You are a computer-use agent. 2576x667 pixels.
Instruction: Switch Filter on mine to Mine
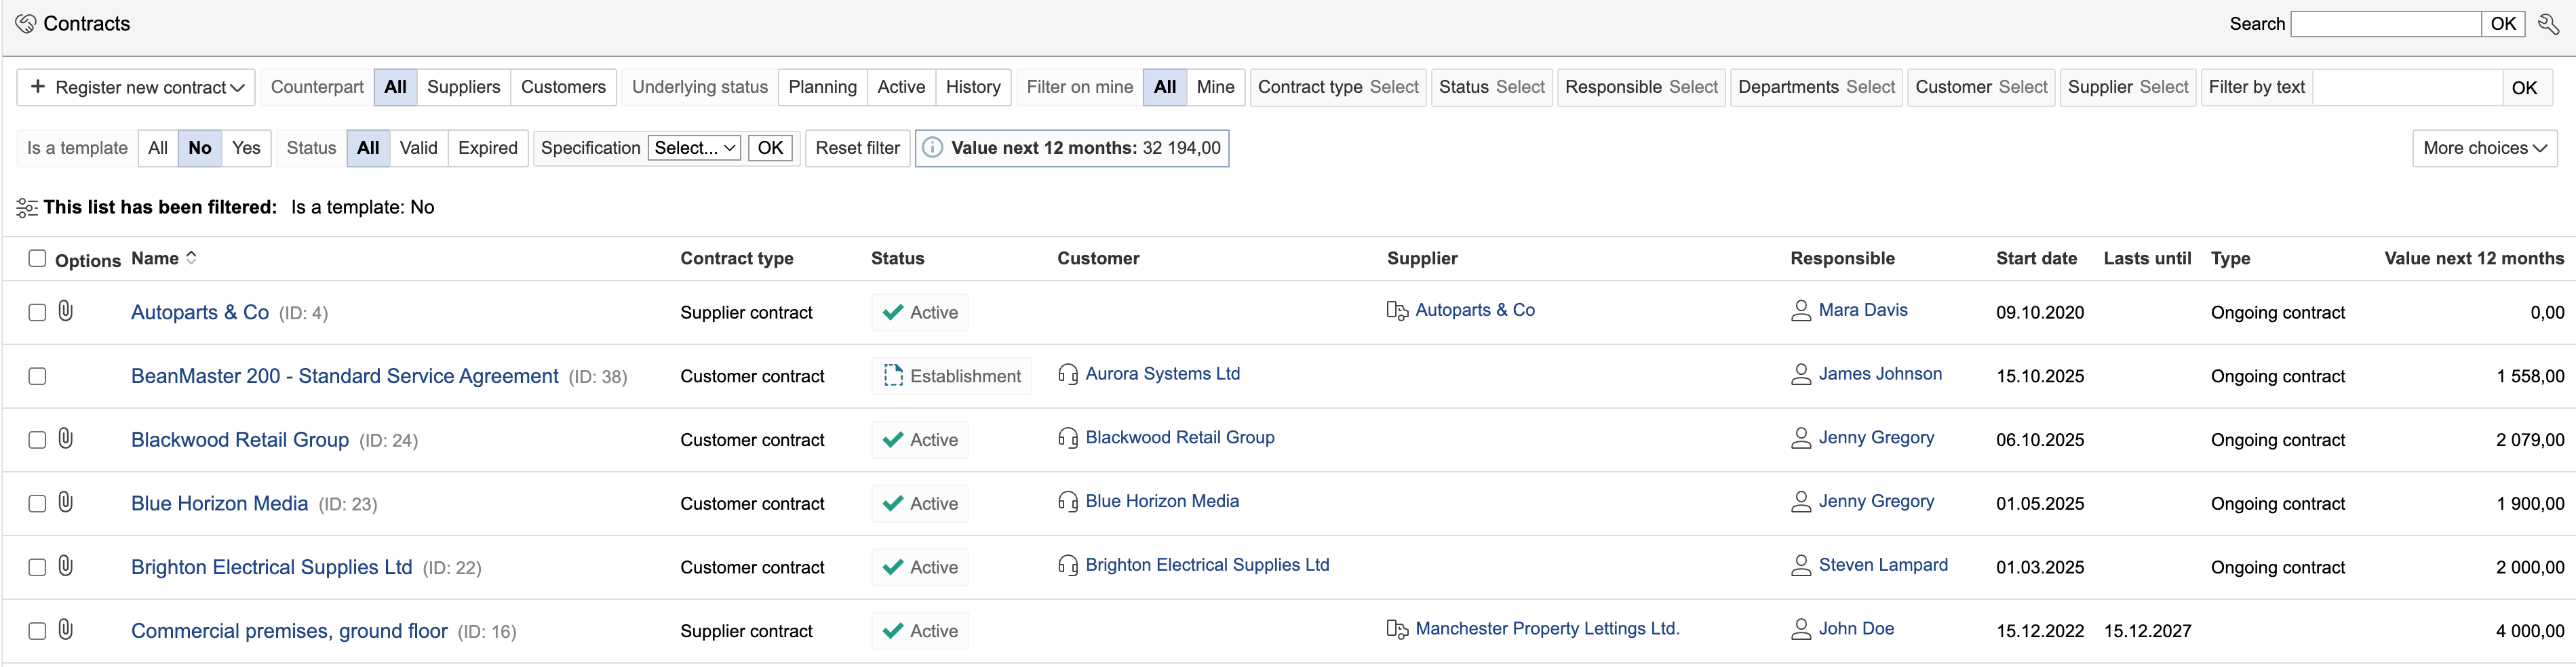(x=1215, y=87)
